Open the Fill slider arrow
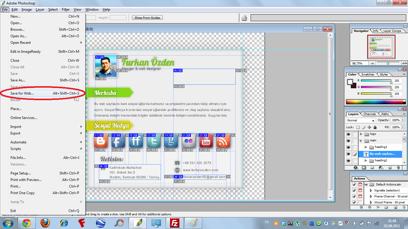408x229 pixels. coord(403,127)
